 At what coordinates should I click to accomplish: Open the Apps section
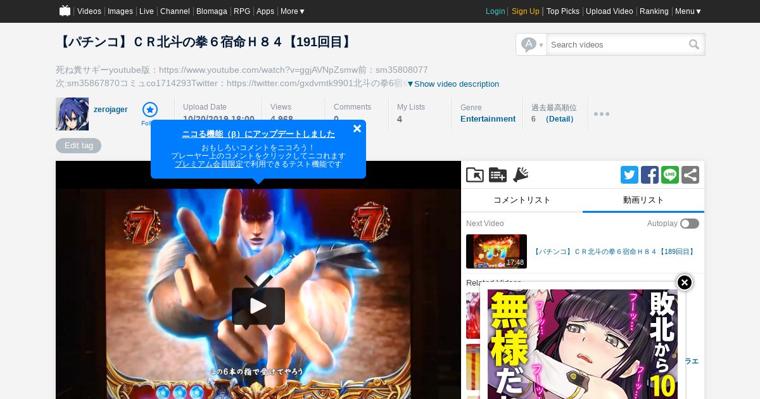click(265, 11)
